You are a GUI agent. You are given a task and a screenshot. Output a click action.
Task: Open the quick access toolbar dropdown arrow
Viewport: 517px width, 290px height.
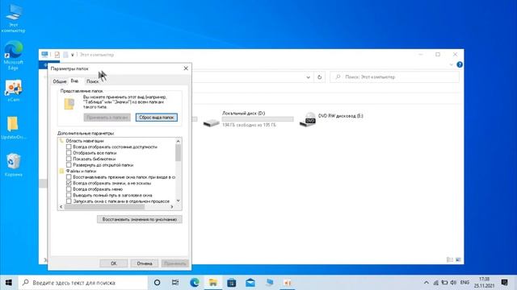tap(73, 55)
